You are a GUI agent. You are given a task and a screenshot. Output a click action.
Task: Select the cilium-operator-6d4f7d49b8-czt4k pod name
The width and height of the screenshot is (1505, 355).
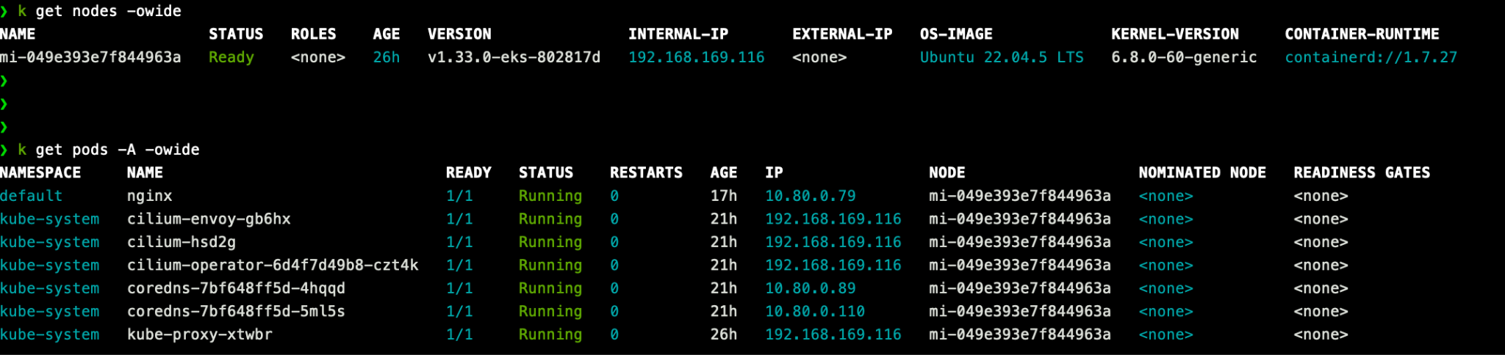[x=273, y=265]
